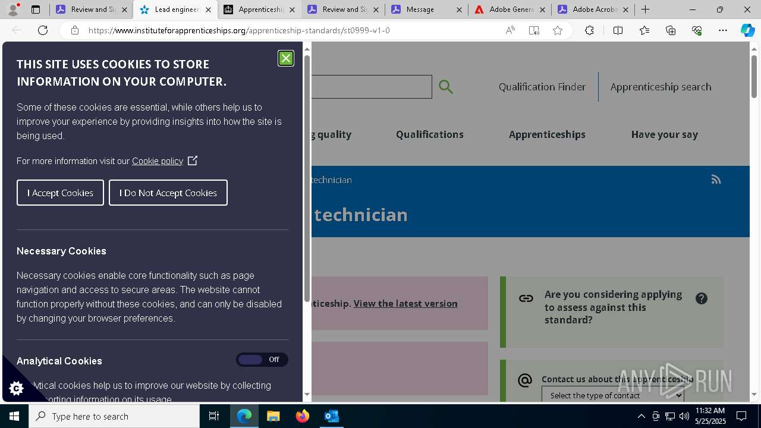Open the Edge profile icon
The height and width of the screenshot is (428, 761).
point(13,10)
